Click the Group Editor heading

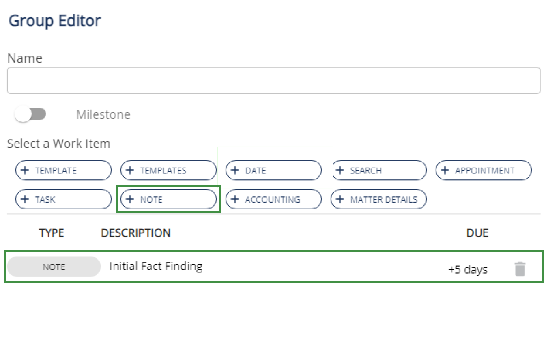pos(55,21)
